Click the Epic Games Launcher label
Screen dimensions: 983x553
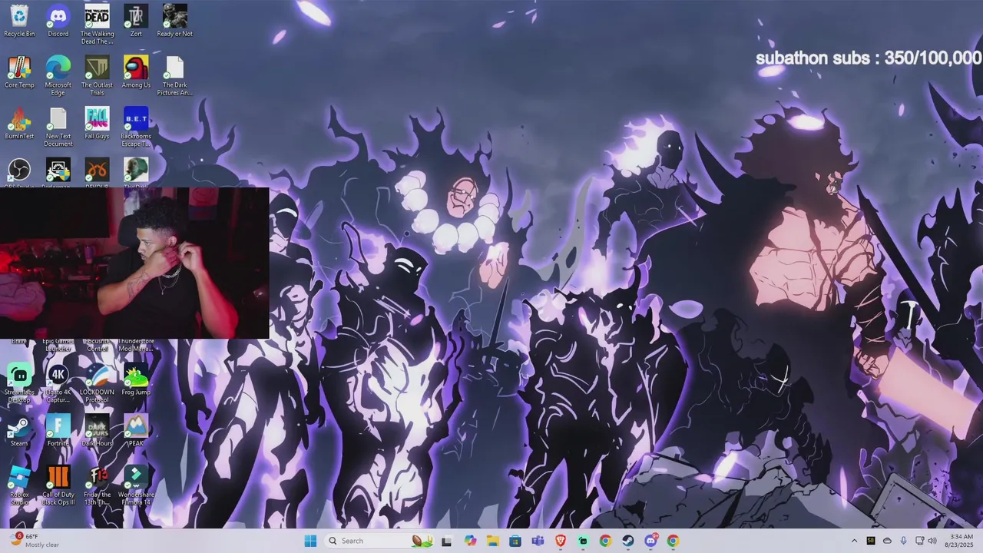point(58,345)
